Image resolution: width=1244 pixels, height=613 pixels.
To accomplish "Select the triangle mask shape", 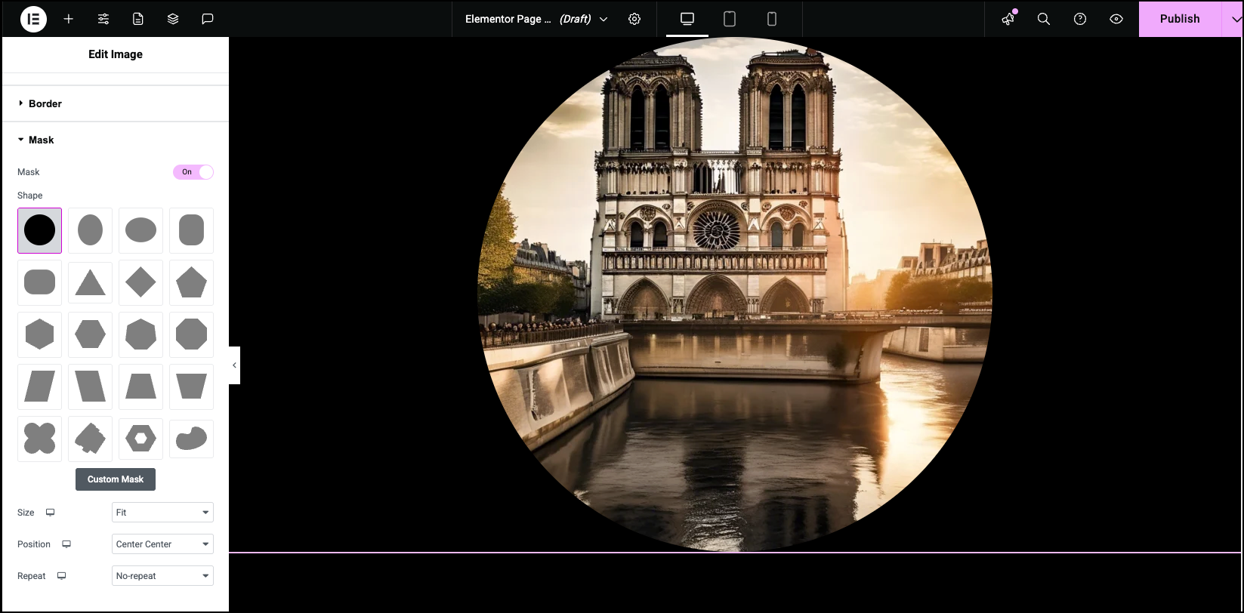I will (90, 282).
